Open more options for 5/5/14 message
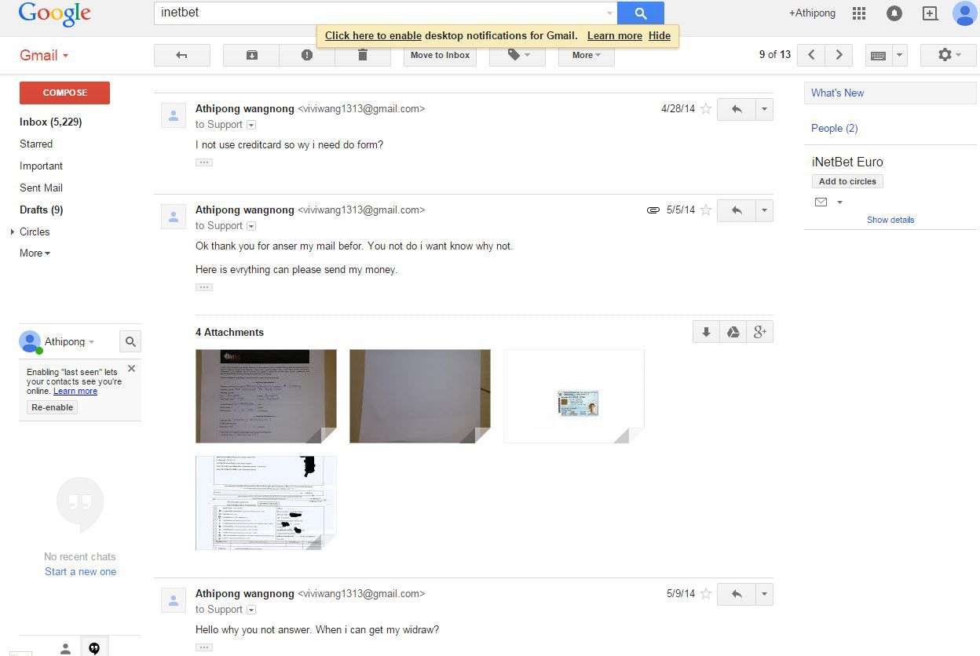 coord(764,210)
